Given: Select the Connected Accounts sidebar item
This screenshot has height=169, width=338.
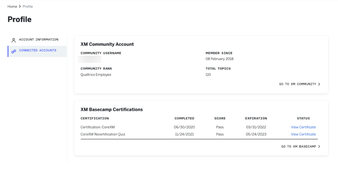Looking at the screenshot, I should (x=37, y=51).
